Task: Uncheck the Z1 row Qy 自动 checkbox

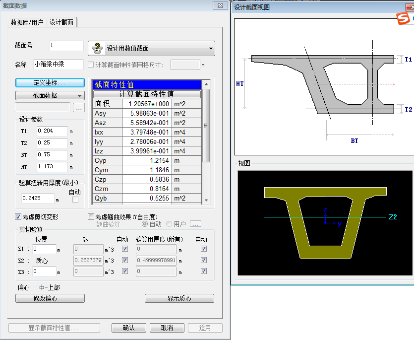Action: pyautogui.click(x=125, y=249)
